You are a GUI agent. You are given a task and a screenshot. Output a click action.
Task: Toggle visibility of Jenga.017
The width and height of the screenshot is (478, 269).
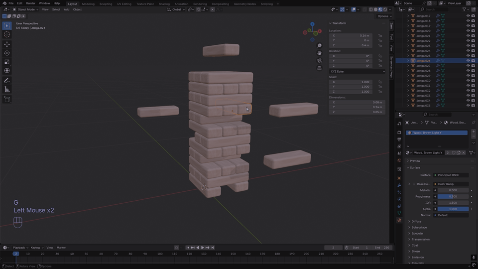(x=468, y=16)
